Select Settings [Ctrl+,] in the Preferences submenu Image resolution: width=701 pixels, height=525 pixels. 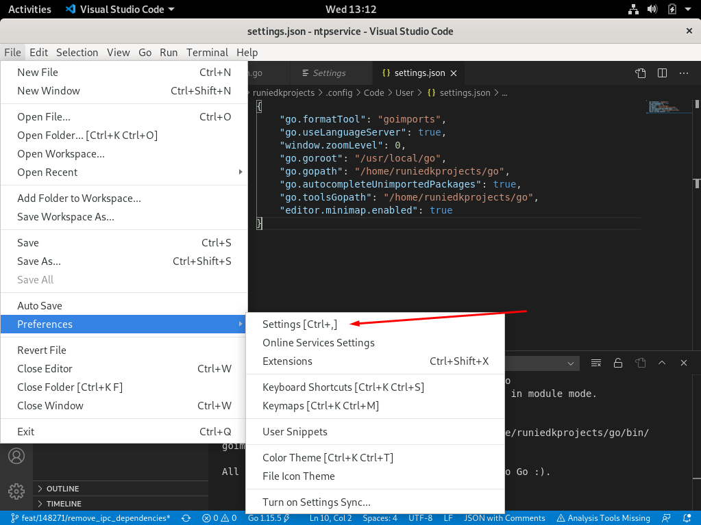pyautogui.click(x=299, y=324)
